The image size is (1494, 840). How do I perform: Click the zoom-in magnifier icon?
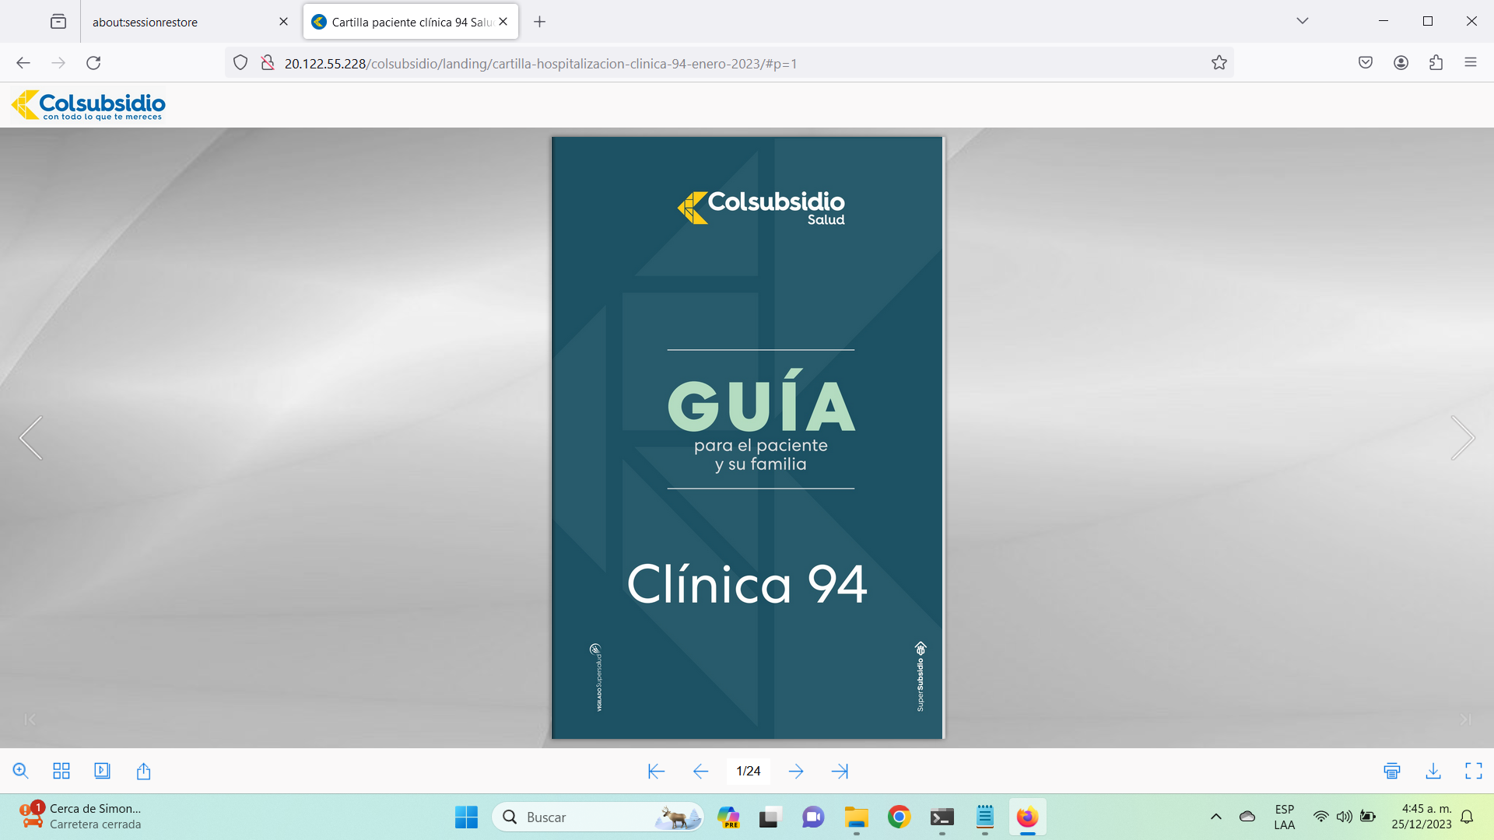(x=20, y=771)
